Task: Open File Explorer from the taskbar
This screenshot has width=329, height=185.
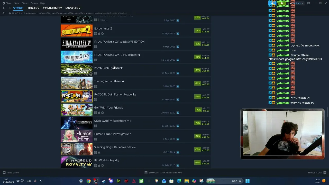Action: point(186,181)
